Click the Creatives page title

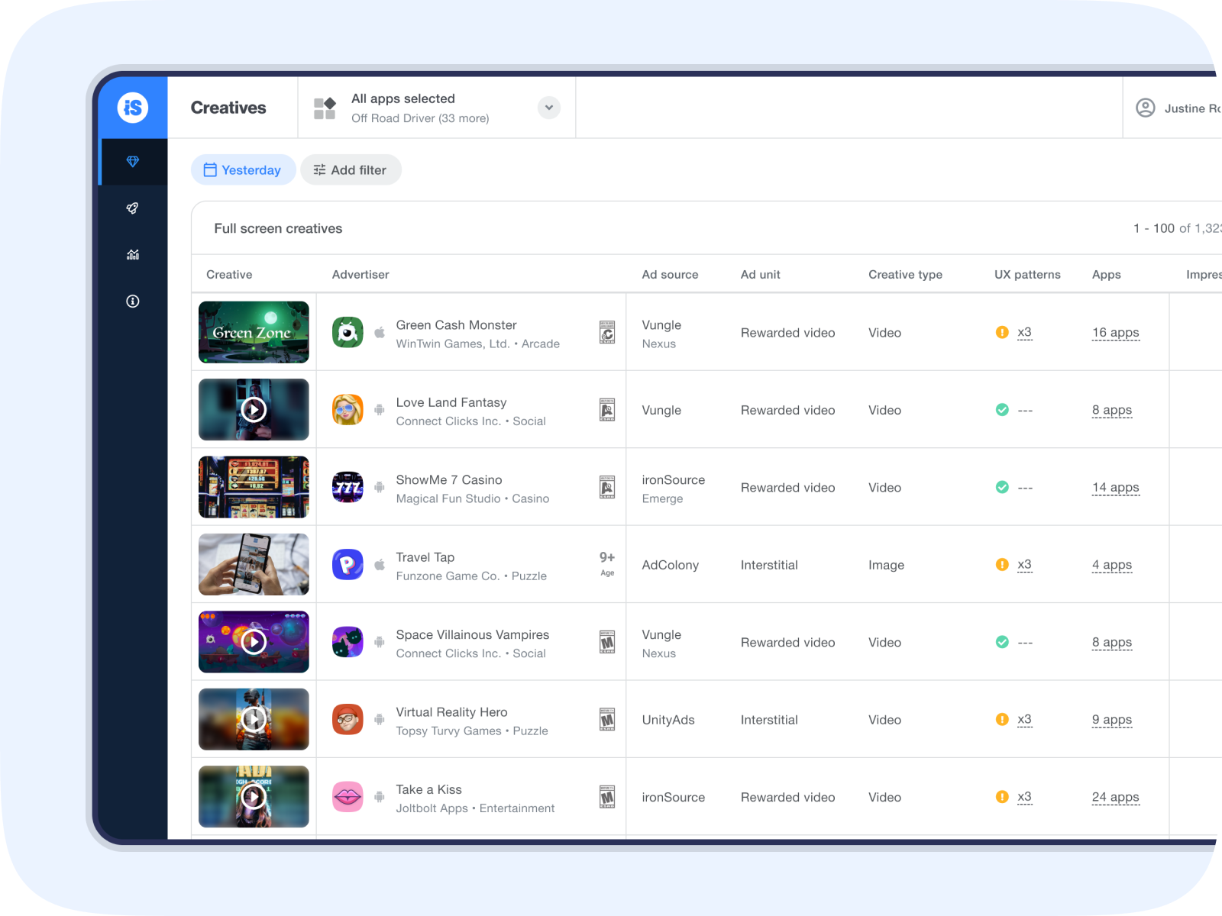(x=228, y=108)
